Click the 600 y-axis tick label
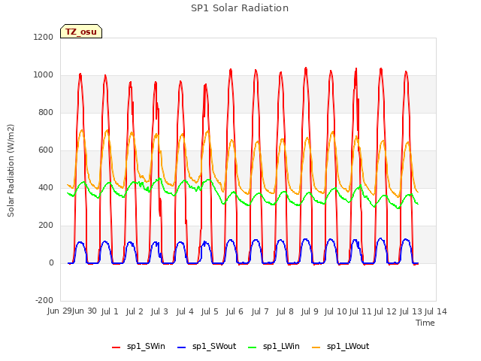The image size is (481, 361). [46, 150]
